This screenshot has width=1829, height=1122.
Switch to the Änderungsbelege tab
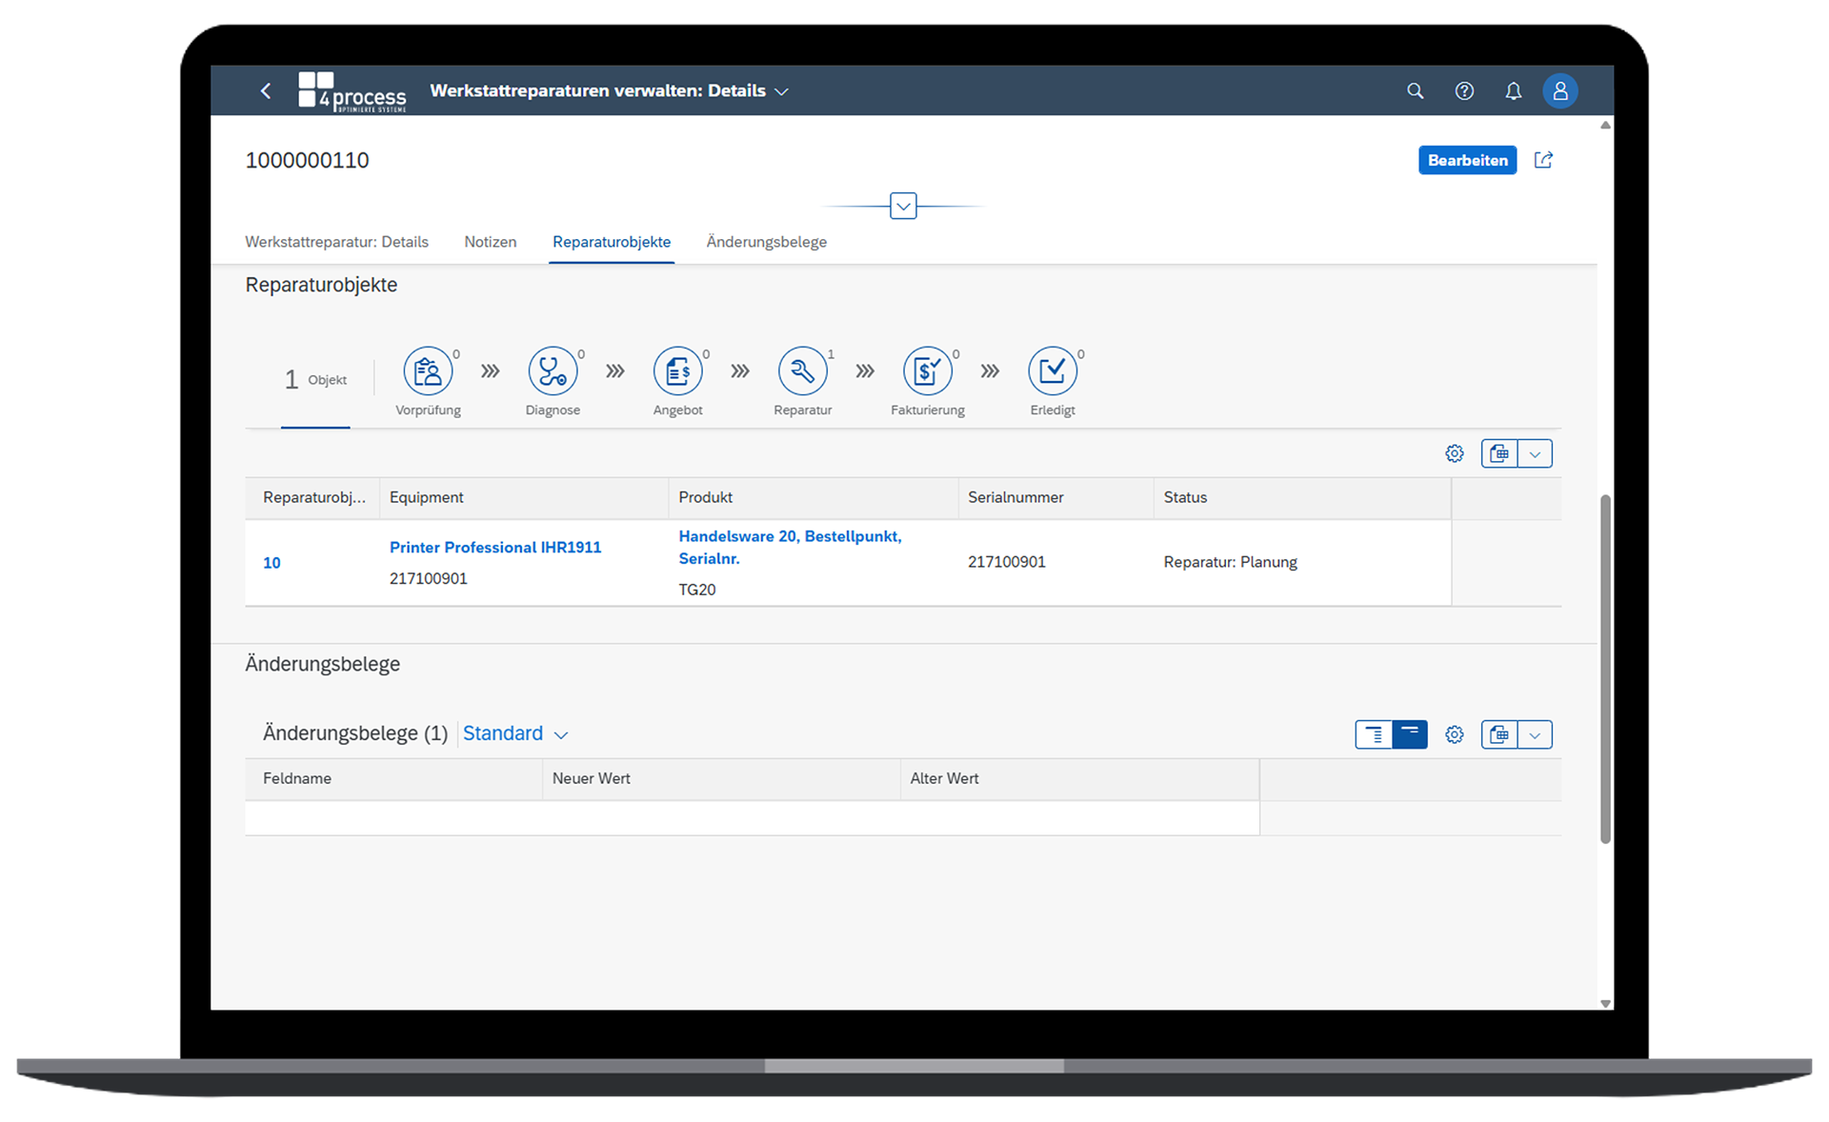tap(766, 242)
